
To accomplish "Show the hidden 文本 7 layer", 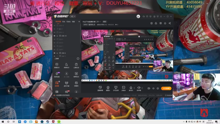I will (54, 46).
